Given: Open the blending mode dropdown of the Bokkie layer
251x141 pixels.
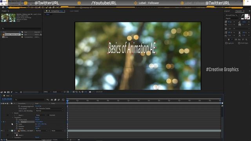Looking at the screenshot, I should tap(42, 131).
